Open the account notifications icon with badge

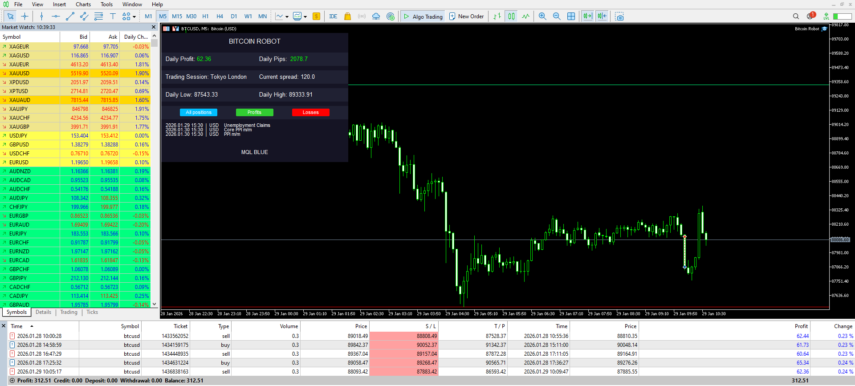pyautogui.click(x=810, y=16)
